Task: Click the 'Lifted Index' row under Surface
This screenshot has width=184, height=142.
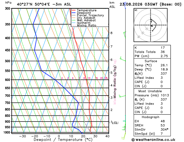Action: (x=152, y=78)
